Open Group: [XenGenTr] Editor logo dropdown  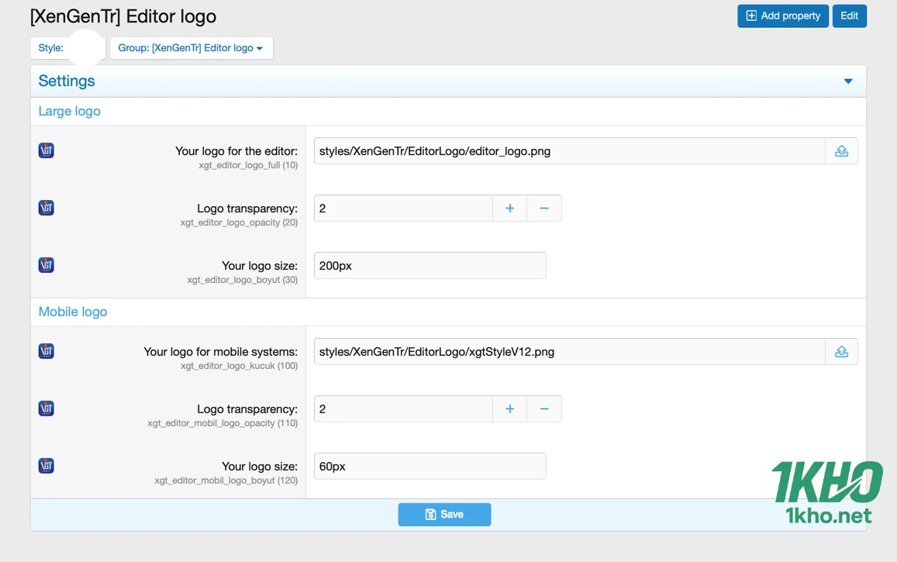(191, 48)
